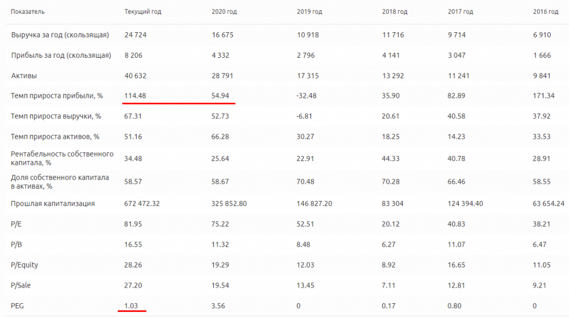This screenshot has width=569, height=317.
Task: Select the current year capitalization 672 472.32
Action: click(142, 204)
